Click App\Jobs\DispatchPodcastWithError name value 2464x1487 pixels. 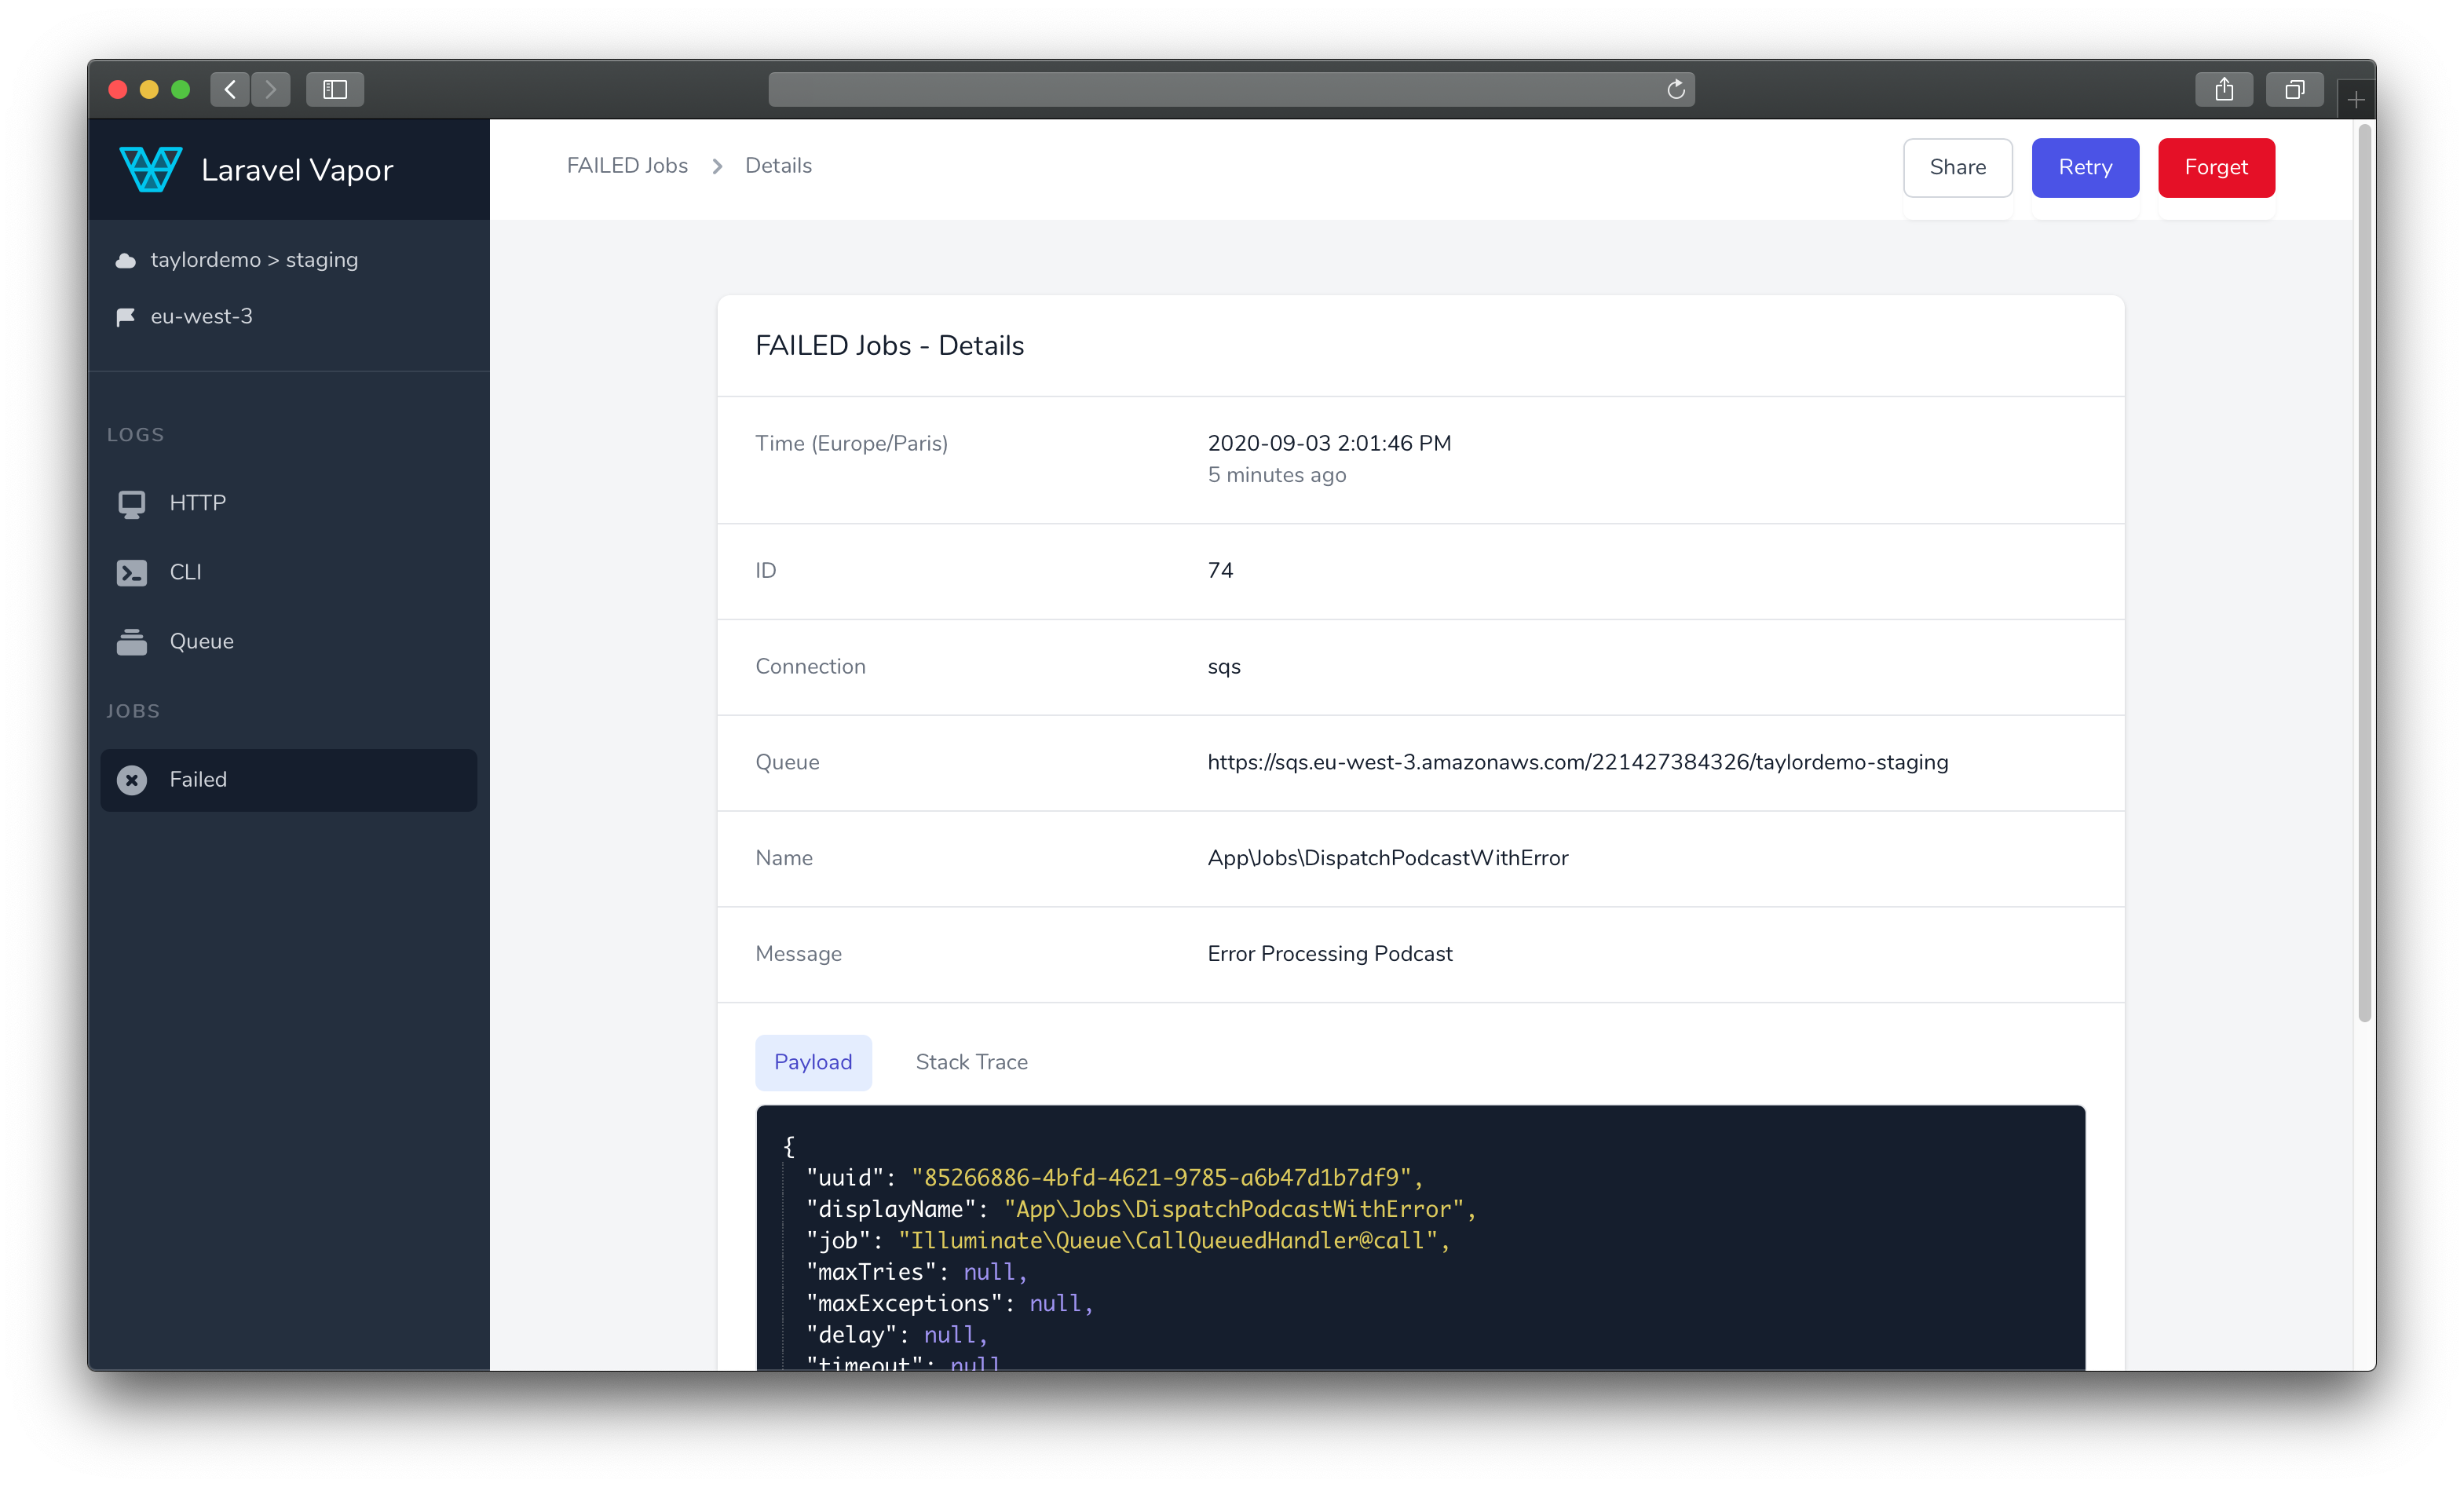[x=1387, y=858]
